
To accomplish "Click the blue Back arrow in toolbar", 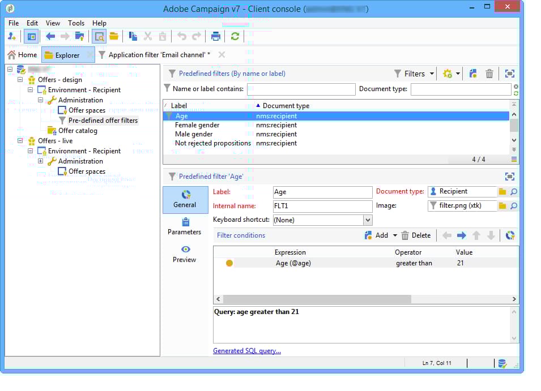I will 50,36.
